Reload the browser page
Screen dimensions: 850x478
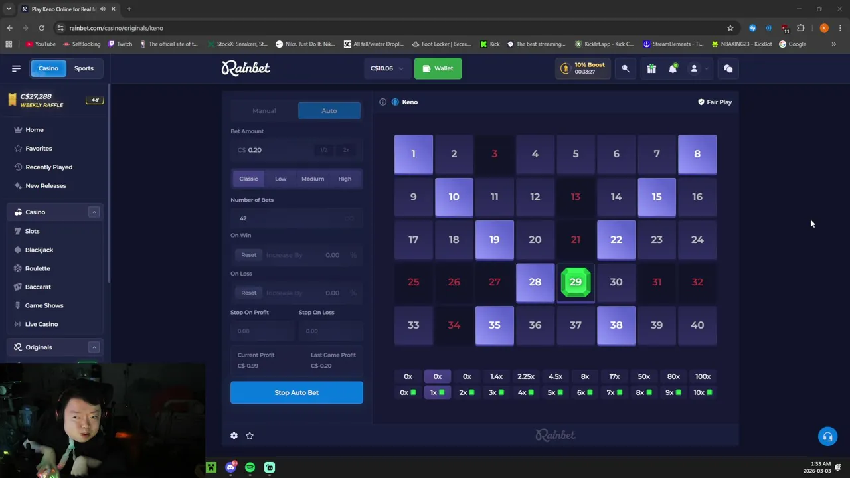coord(41,28)
